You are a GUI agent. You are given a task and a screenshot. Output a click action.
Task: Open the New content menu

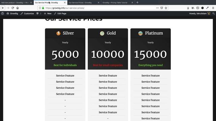(48, 13)
